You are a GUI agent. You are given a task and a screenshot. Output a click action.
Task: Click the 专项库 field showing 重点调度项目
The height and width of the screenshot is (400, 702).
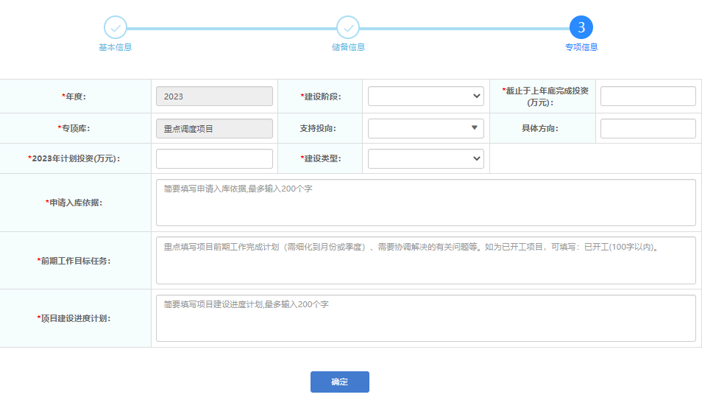tap(214, 128)
